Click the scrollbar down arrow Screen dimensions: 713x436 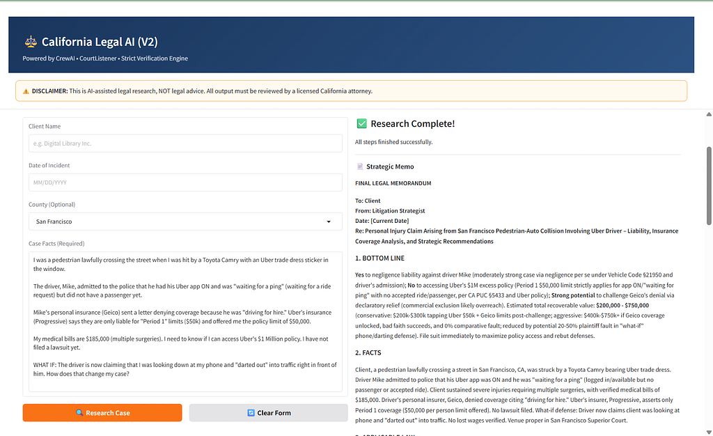click(x=709, y=432)
